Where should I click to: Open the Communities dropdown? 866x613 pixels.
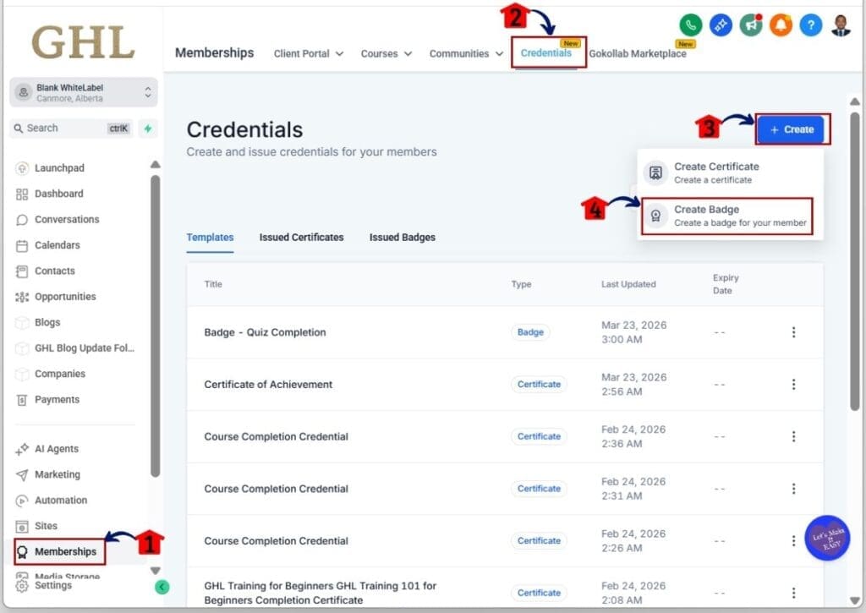click(464, 53)
